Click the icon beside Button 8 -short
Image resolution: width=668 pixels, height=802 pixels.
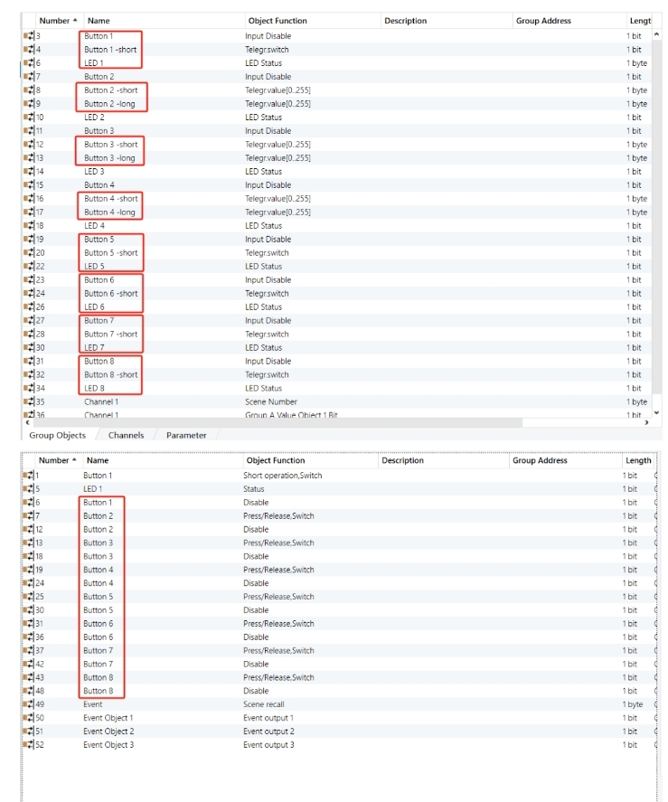point(27,375)
